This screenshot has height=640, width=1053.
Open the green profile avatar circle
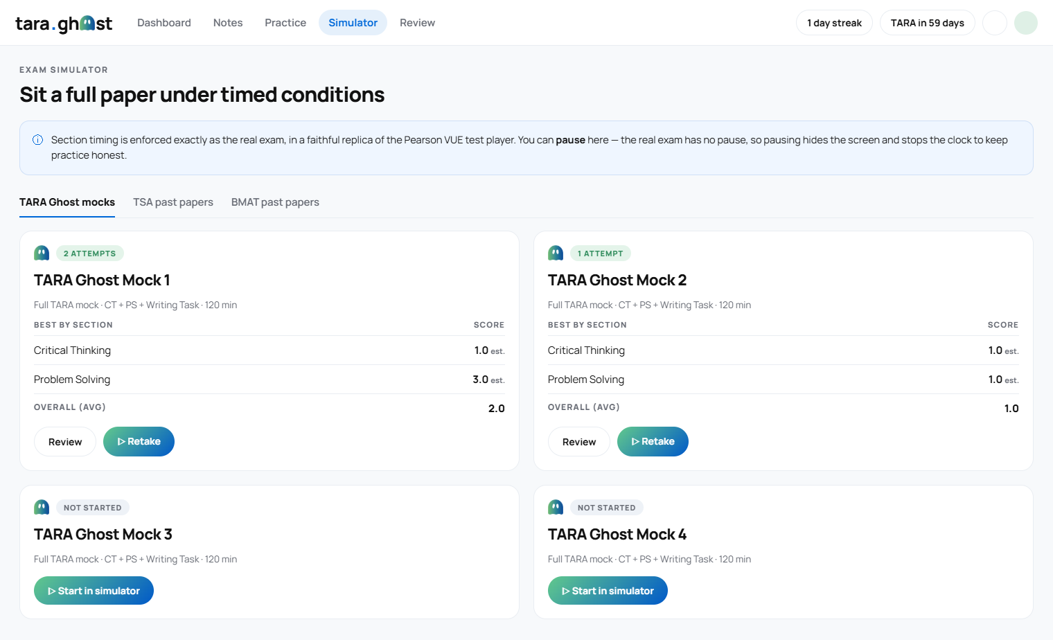click(1026, 23)
